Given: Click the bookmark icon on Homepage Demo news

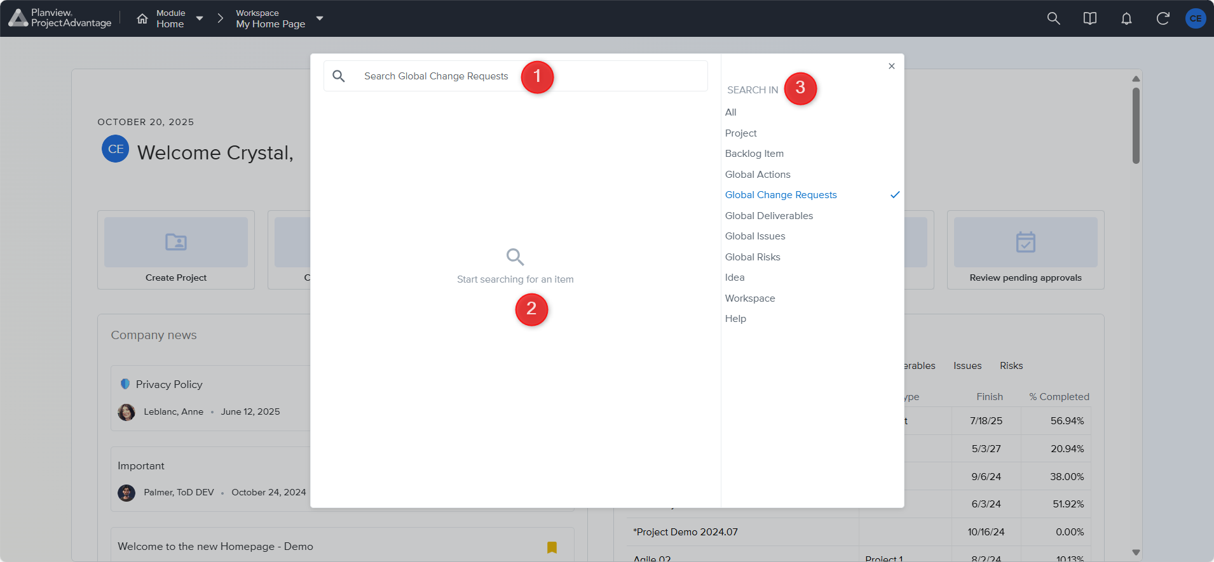Looking at the screenshot, I should [x=552, y=547].
